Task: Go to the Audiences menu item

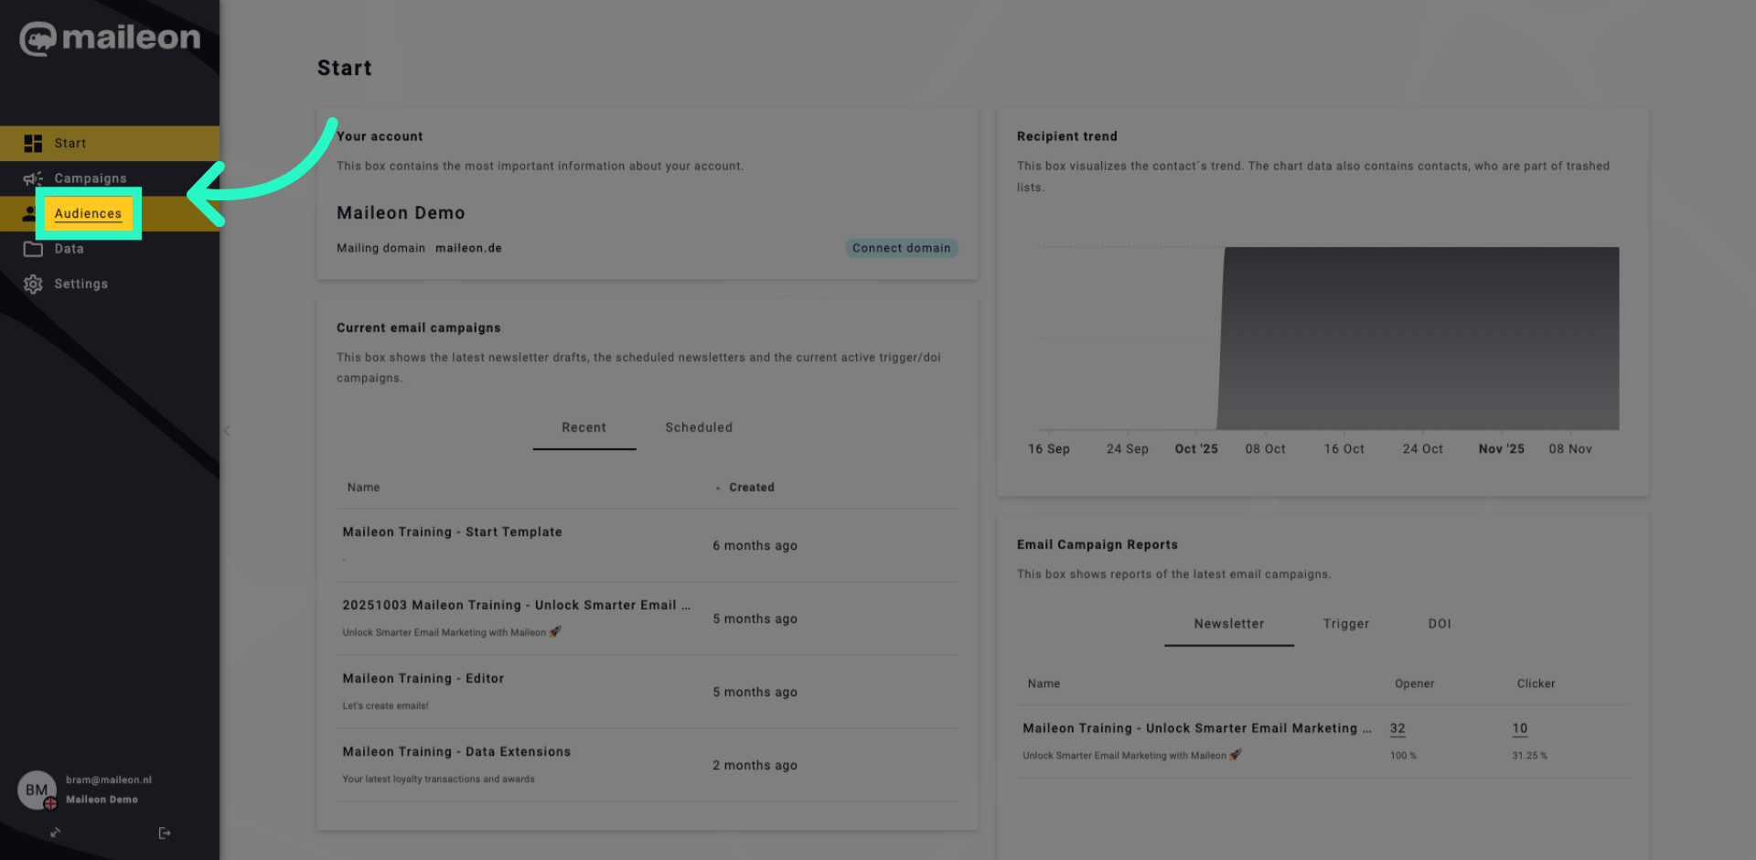Action: [88, 213]
